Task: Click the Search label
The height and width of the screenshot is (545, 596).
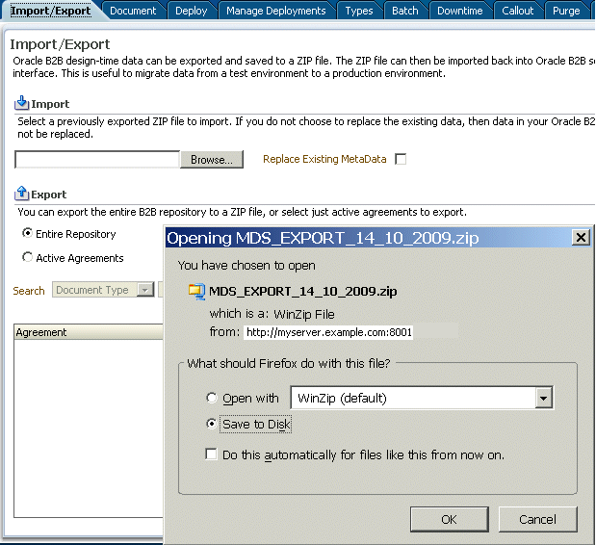Action: pyautogui.click(x=29, y=291)
